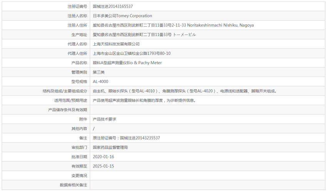Image resolution: width=327 pixels, height=191 pixels.
Task: Click the 结构及组成/主要组成成分 label
Action: (x=65, y=91)
